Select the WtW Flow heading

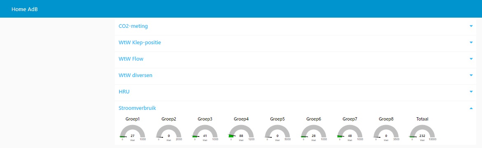coord(131,59)
